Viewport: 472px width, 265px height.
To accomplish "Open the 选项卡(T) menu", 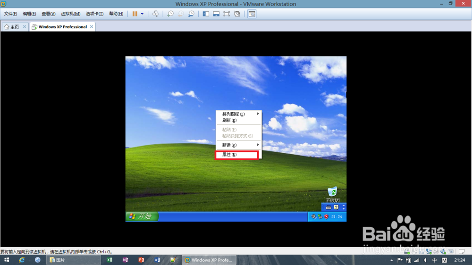I will [x=94, y=14].
